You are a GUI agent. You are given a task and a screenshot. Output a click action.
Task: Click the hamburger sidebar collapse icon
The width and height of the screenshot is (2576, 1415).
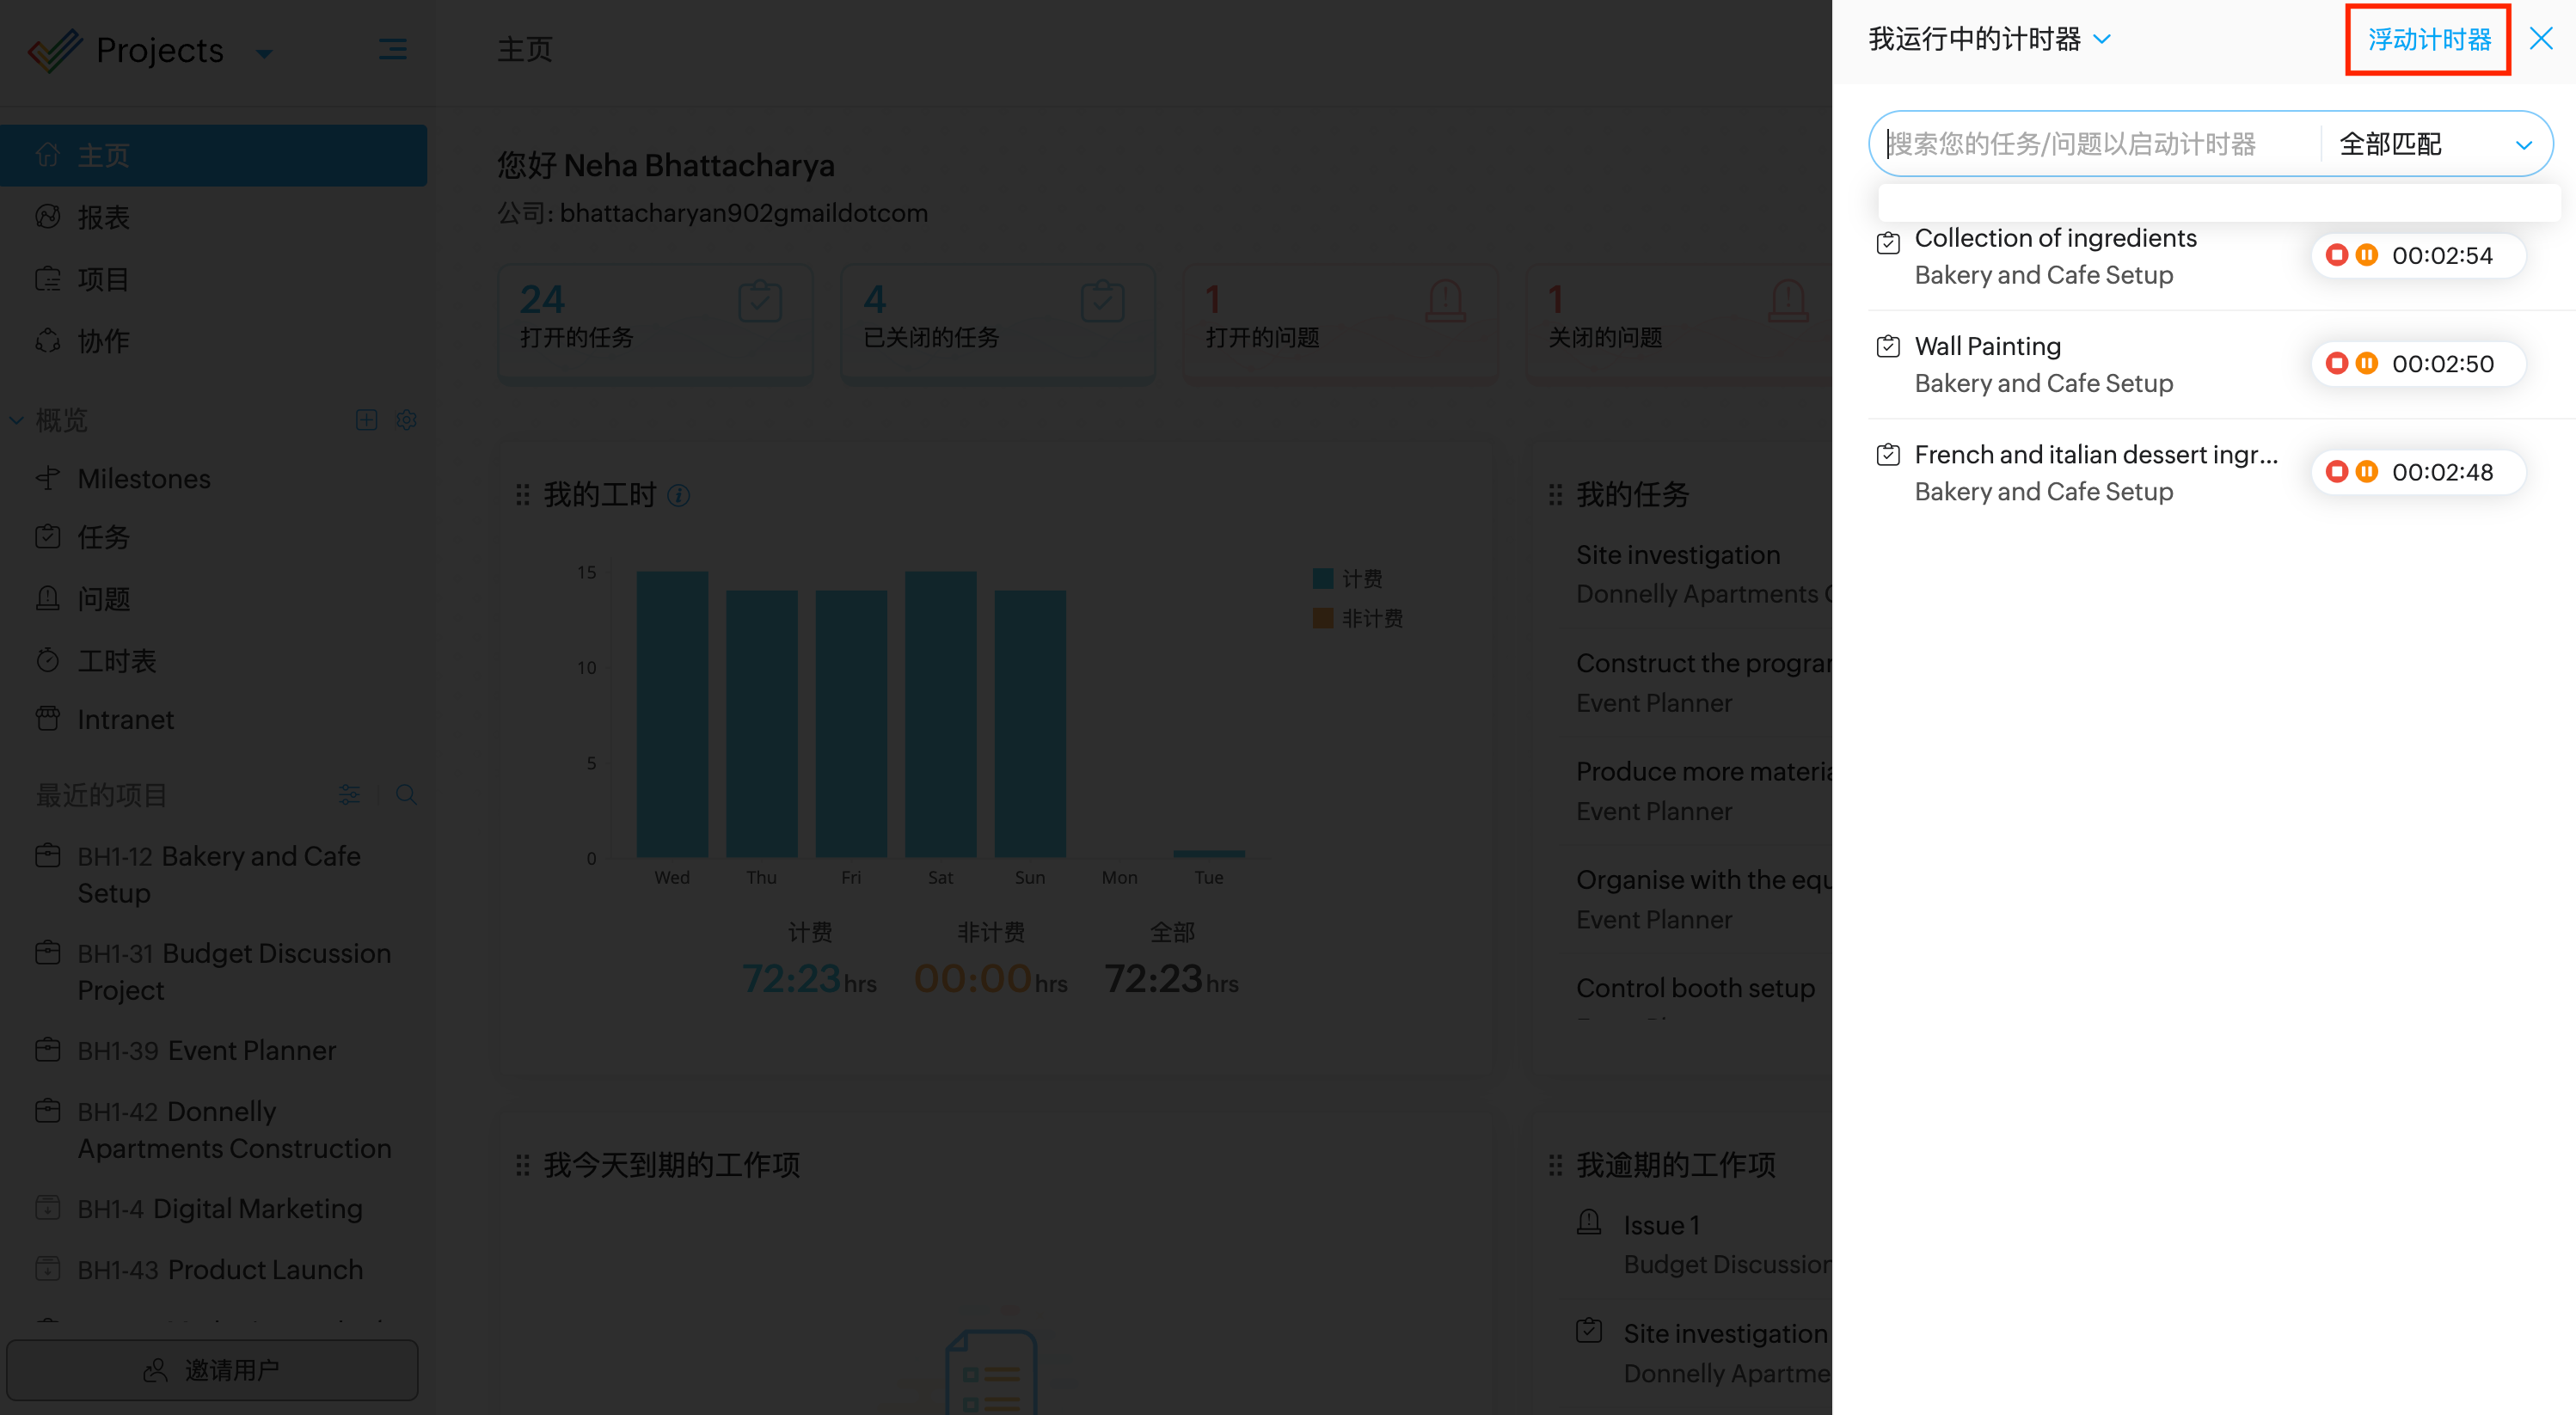[392, 49]
